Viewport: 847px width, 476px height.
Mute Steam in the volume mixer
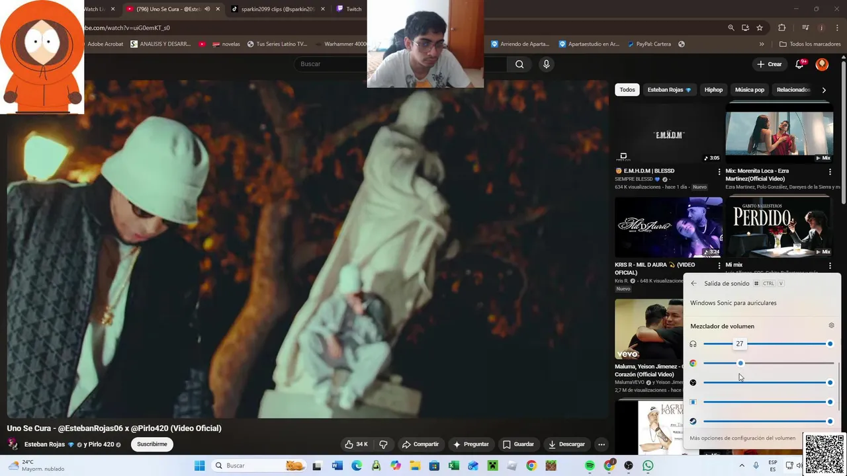point(693,421)
